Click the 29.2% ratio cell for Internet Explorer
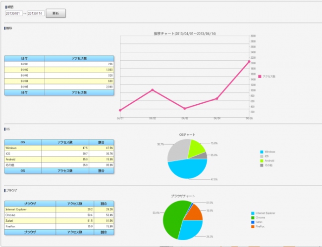 pyautogui.click(x=104, y=209)
